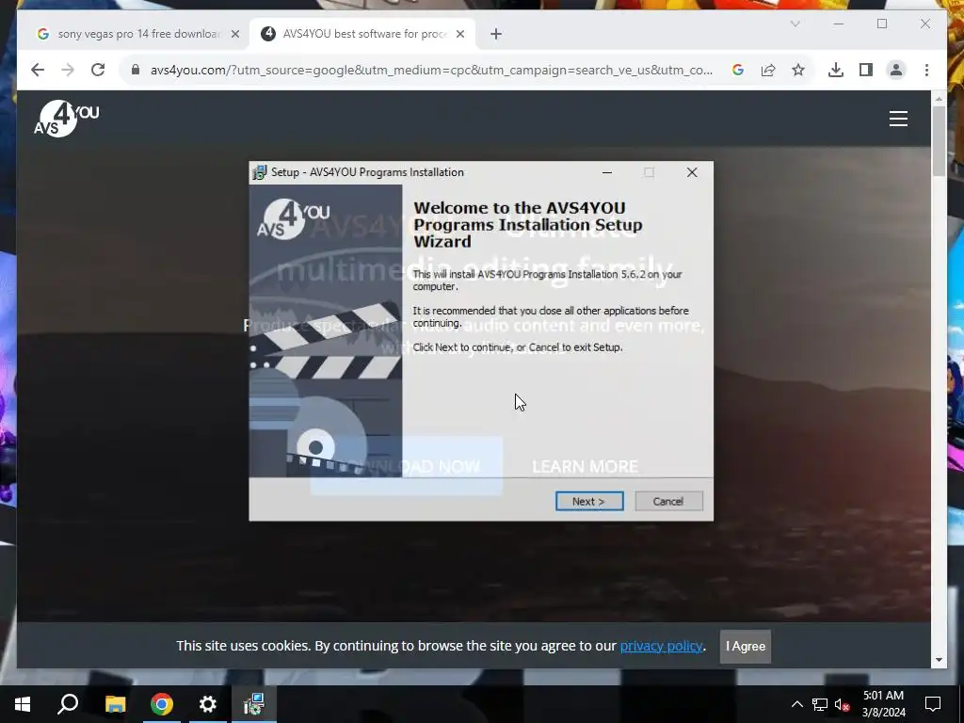Image resolution: width=964 pixels, height=723 pixels.
Task: Open the Chrome profile menu
Action: pos(896,70)
